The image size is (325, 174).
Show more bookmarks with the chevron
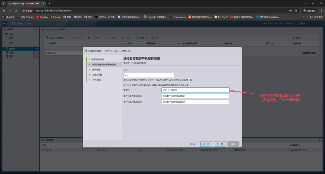(304, 17)
